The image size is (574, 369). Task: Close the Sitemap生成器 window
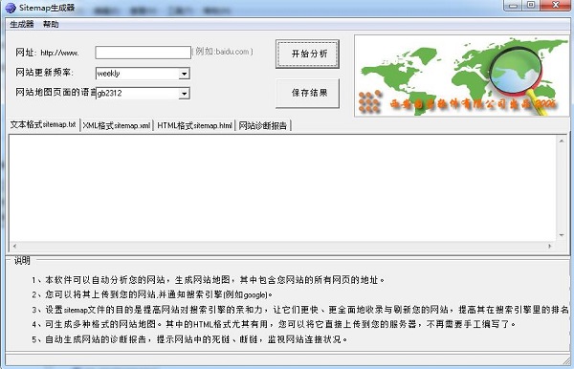pyautogui.click(x=556, y=6)
